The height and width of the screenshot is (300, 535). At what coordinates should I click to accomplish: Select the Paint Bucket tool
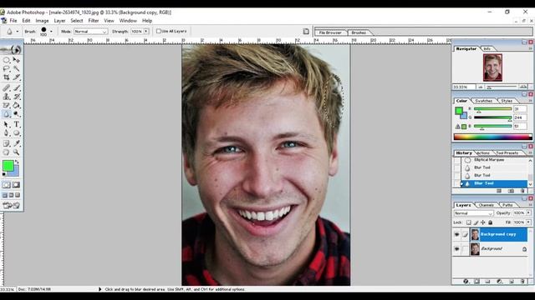17,106
